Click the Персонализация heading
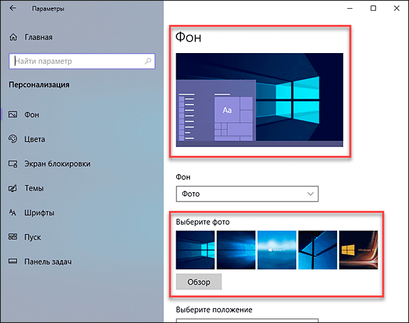The width and height of the screenshot is (409, 323). 39,85
